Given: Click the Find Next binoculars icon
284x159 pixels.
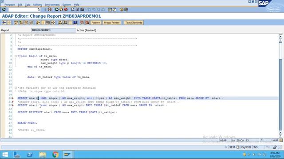Looking at the screenshot, I should (82, 9).
